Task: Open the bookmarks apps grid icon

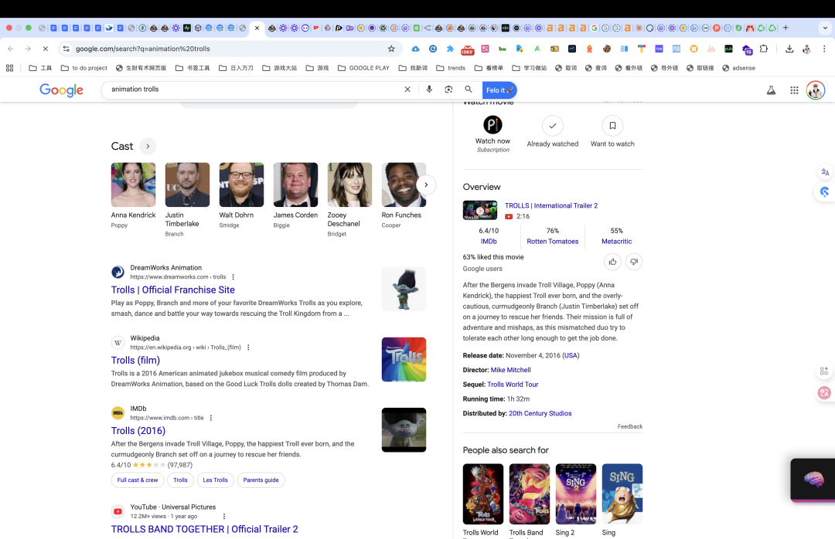Action: [9, 68]
